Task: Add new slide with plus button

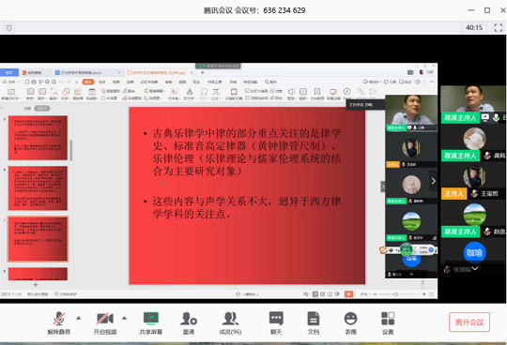Action: click(36, 285)
